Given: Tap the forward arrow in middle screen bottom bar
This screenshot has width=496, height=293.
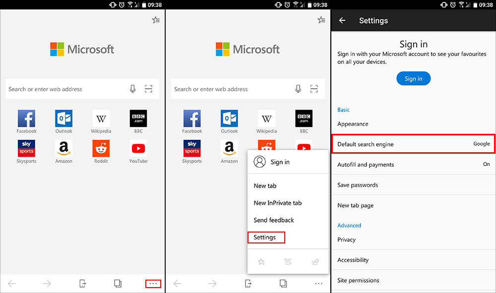Looking at the screenshot, I should coord(213,284).
